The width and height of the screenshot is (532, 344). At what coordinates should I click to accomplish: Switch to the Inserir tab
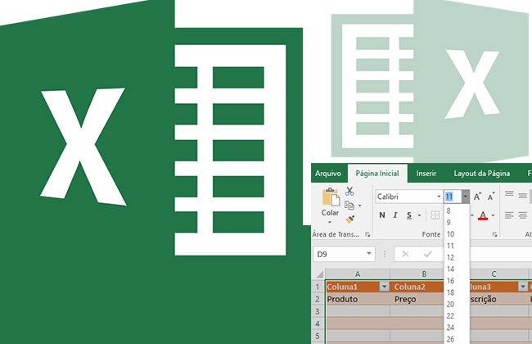point(426,173)
